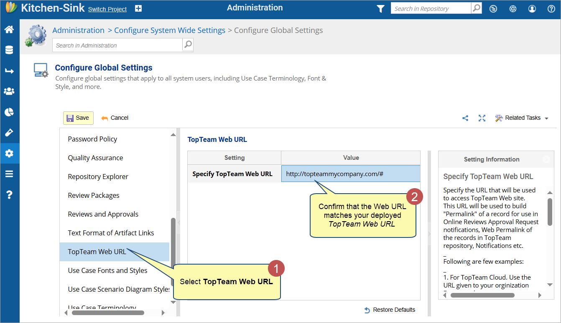
Task: Click the share icon
Action: pos(465,118)
